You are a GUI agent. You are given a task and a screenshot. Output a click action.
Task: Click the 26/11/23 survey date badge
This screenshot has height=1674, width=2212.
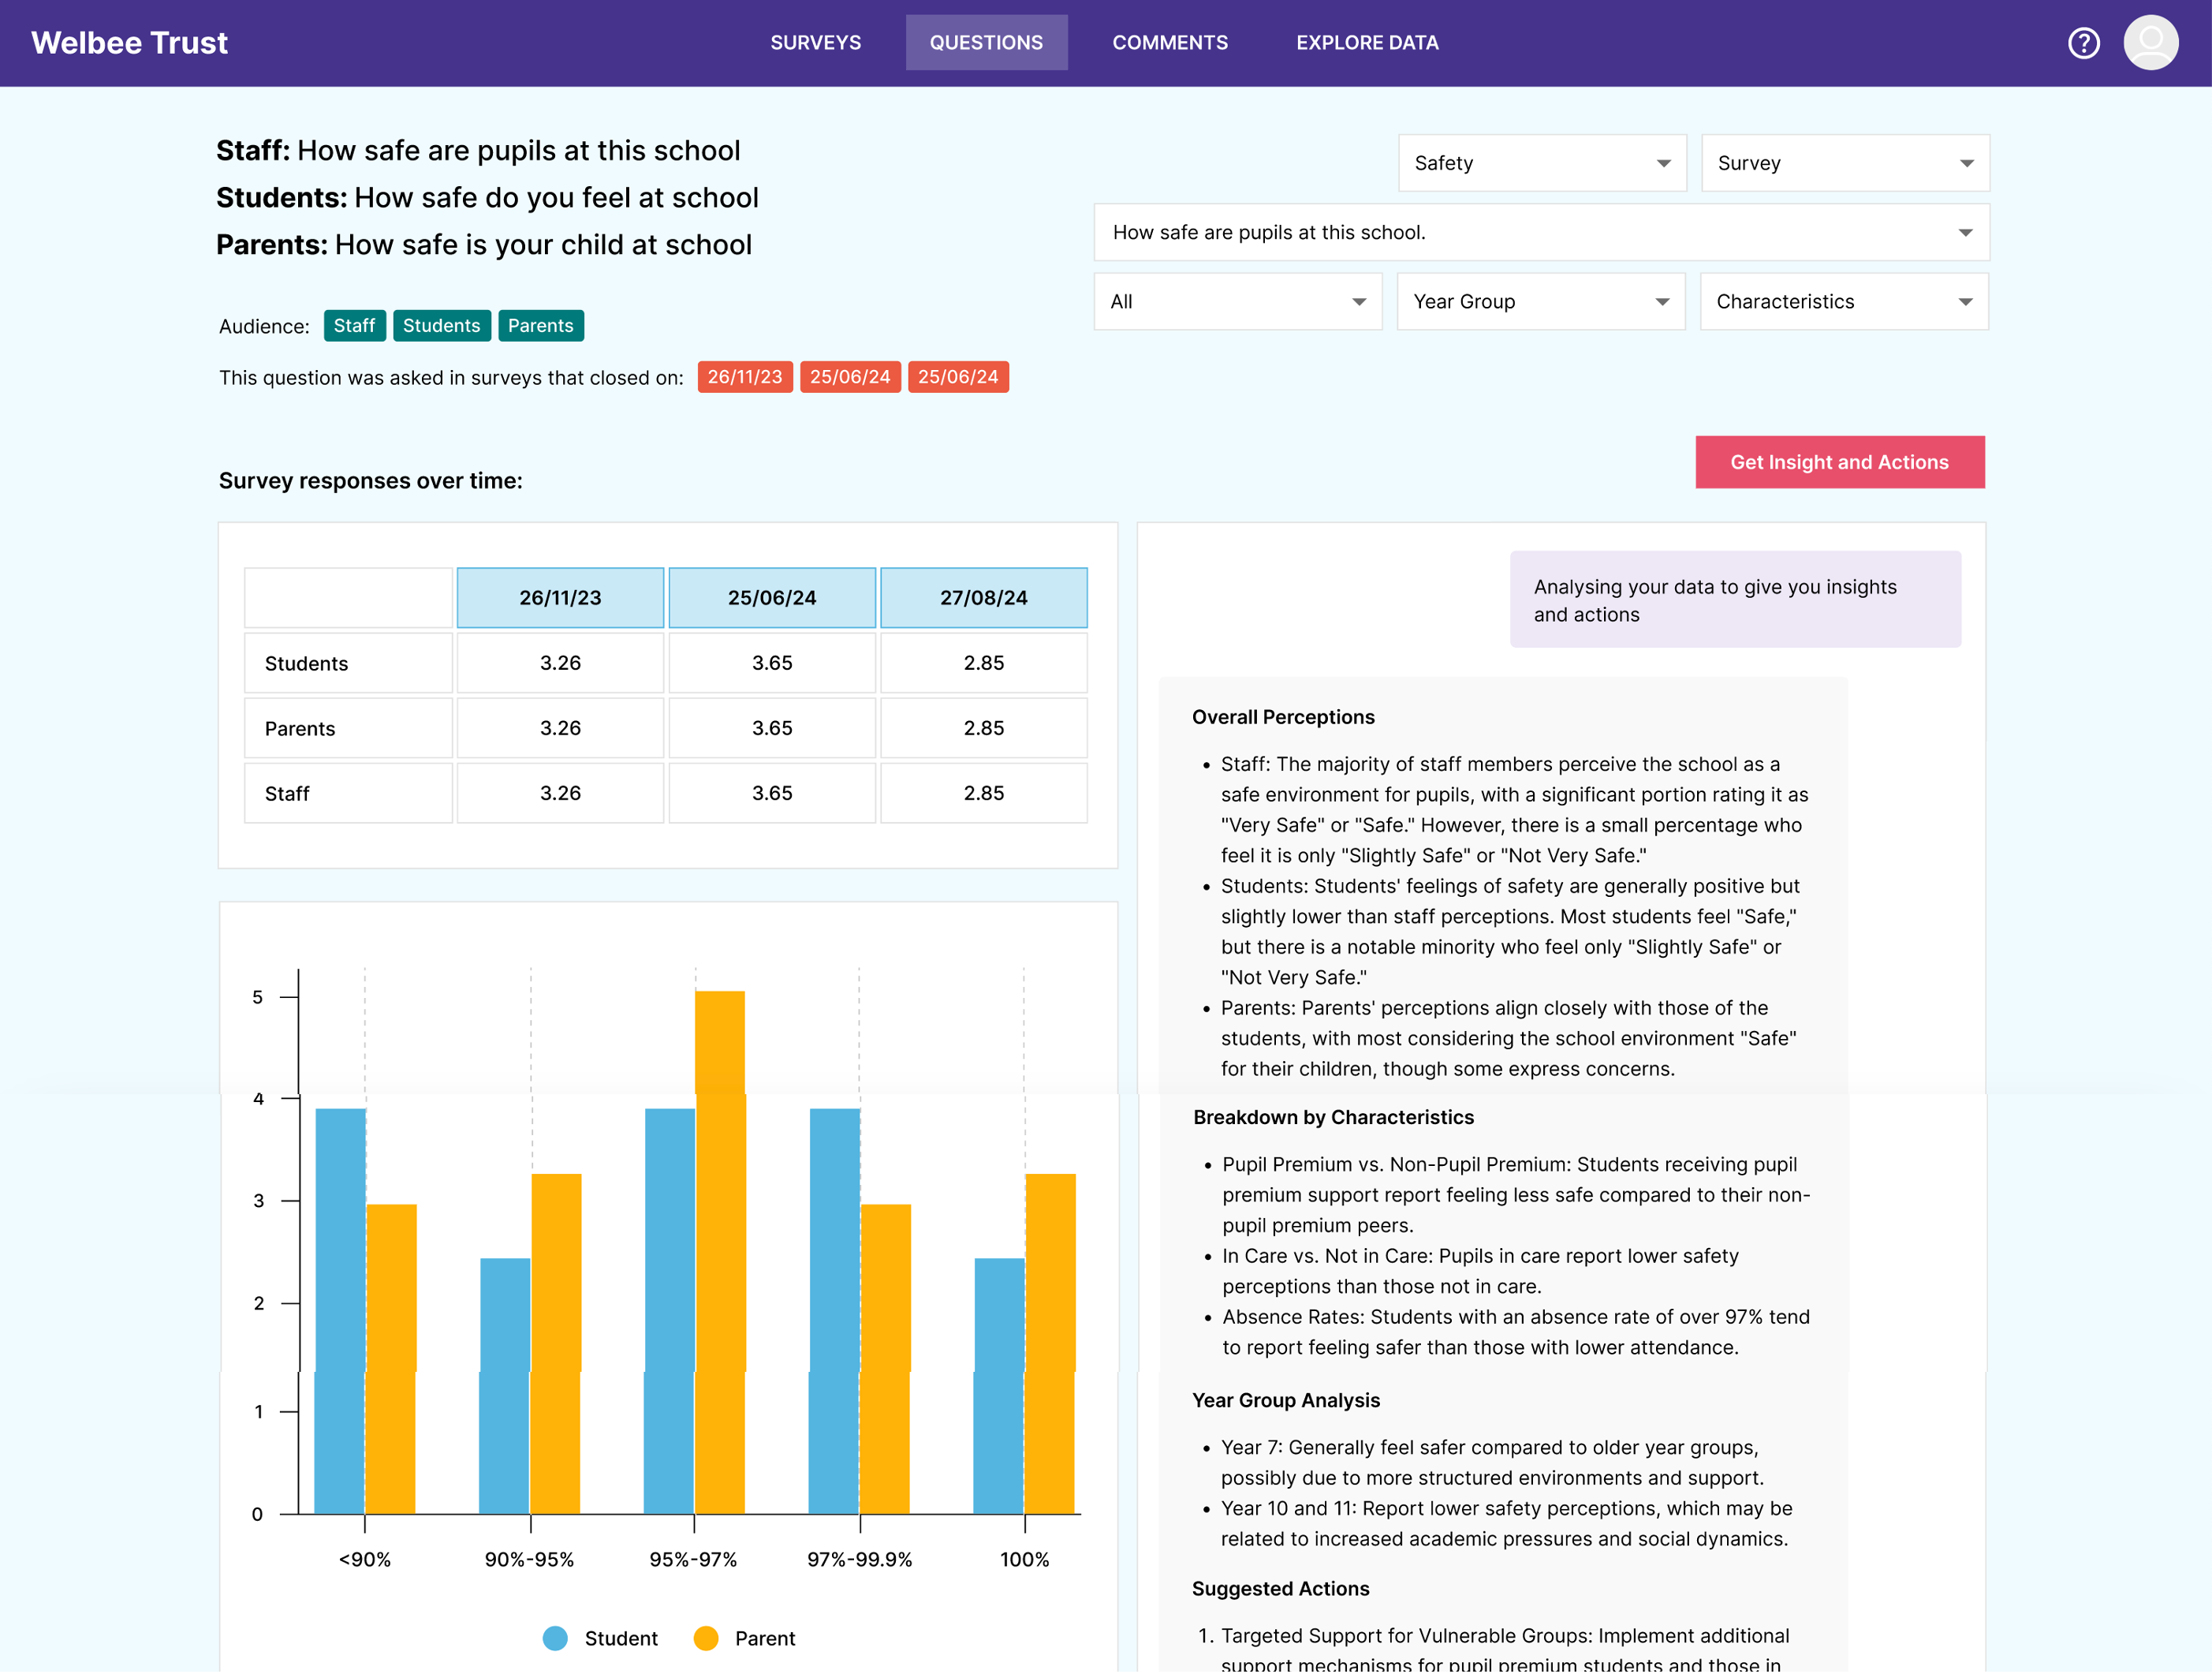(x=744, y=376)
